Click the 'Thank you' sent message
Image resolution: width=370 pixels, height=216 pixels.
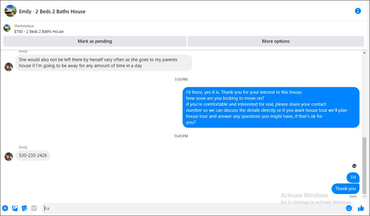pos(345,189)
